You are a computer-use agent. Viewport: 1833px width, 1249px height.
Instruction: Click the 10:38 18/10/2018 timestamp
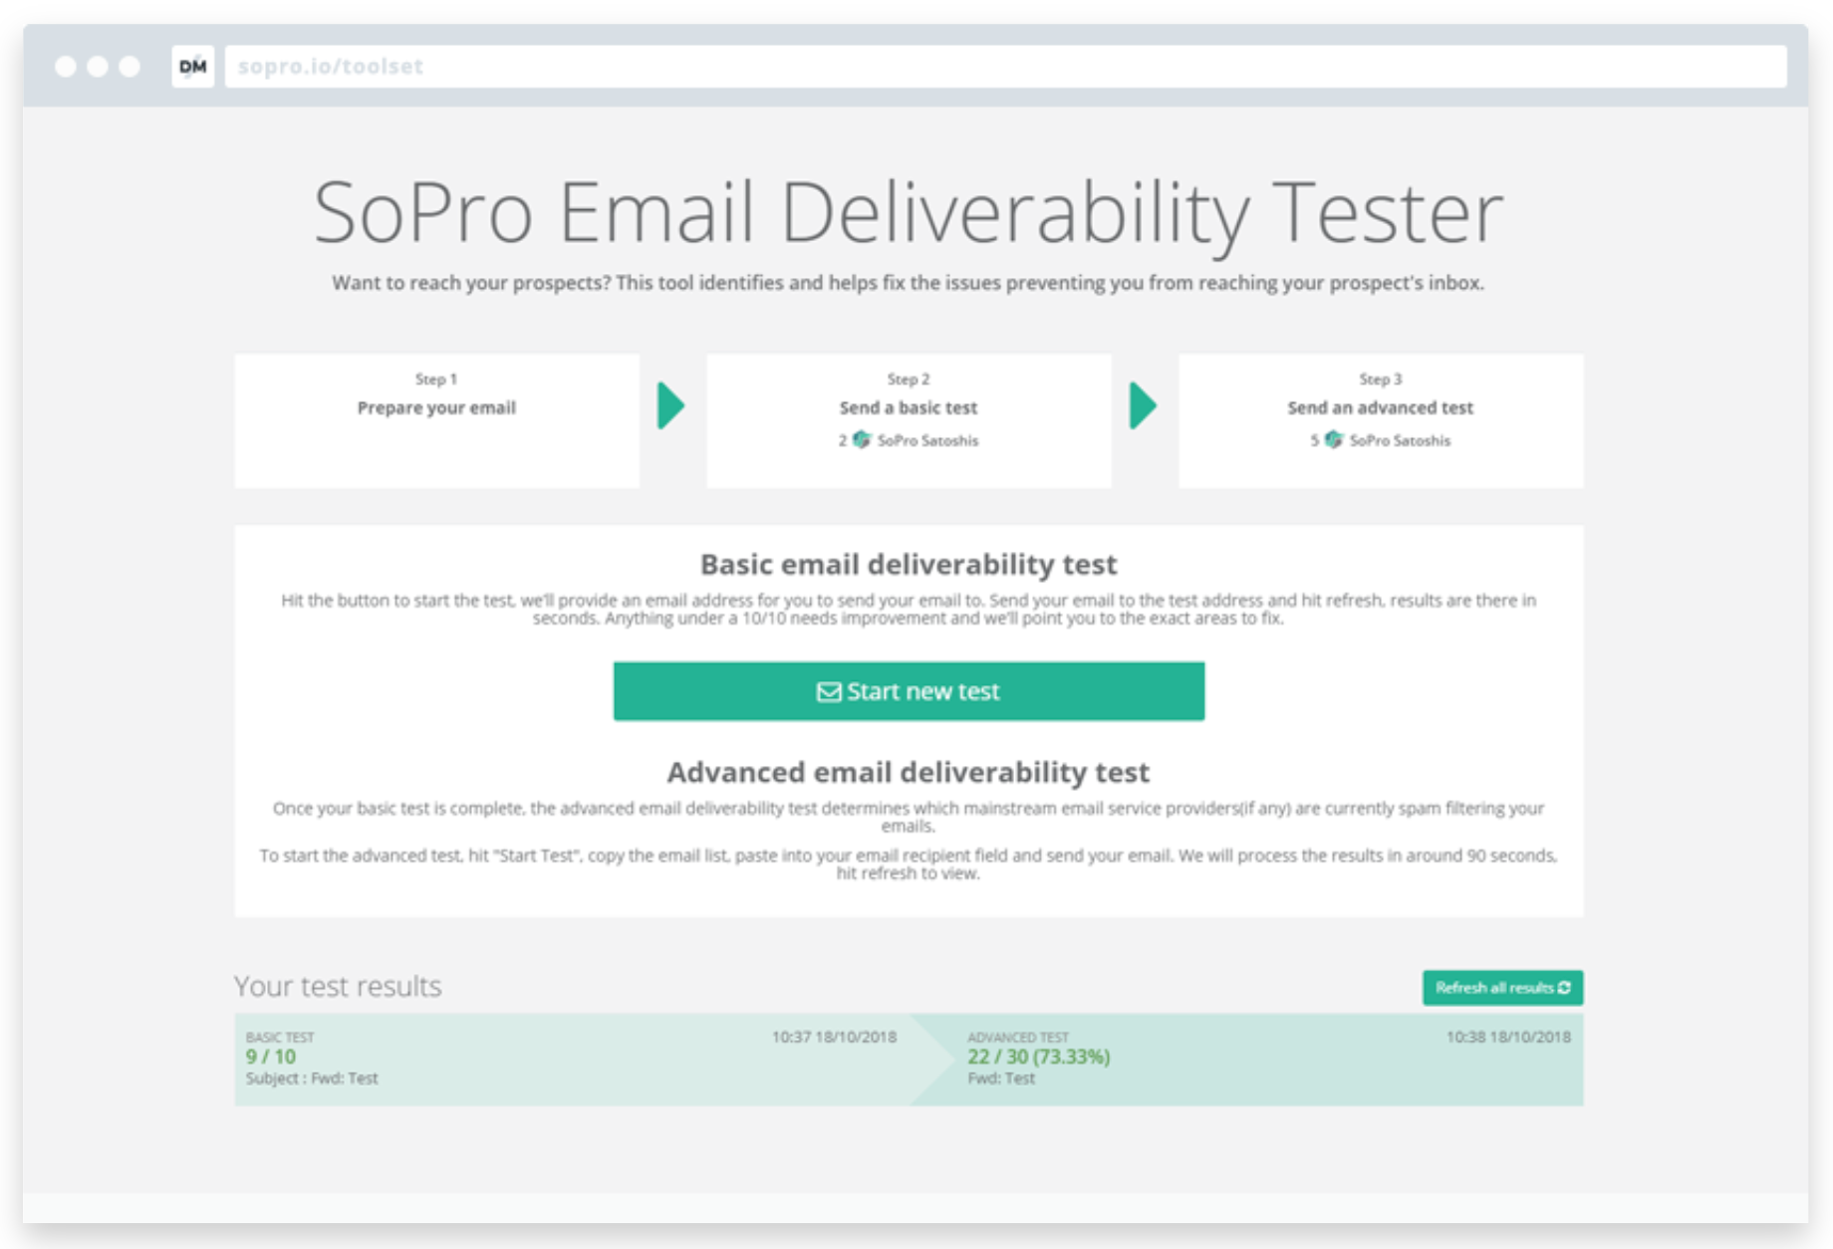(1508, 1037)
